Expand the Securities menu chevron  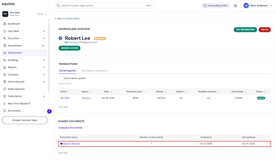44,38
